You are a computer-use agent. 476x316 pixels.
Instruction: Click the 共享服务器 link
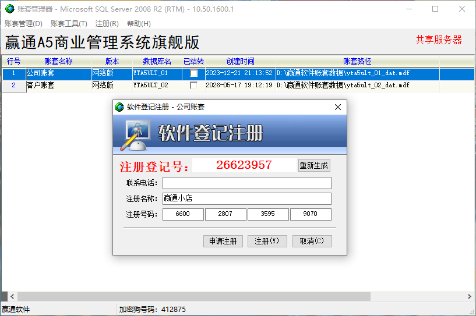click(x=439, y=40)
